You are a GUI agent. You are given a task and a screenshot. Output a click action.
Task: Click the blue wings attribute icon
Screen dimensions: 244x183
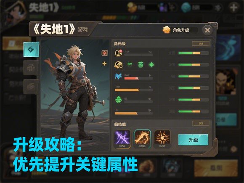118,76
